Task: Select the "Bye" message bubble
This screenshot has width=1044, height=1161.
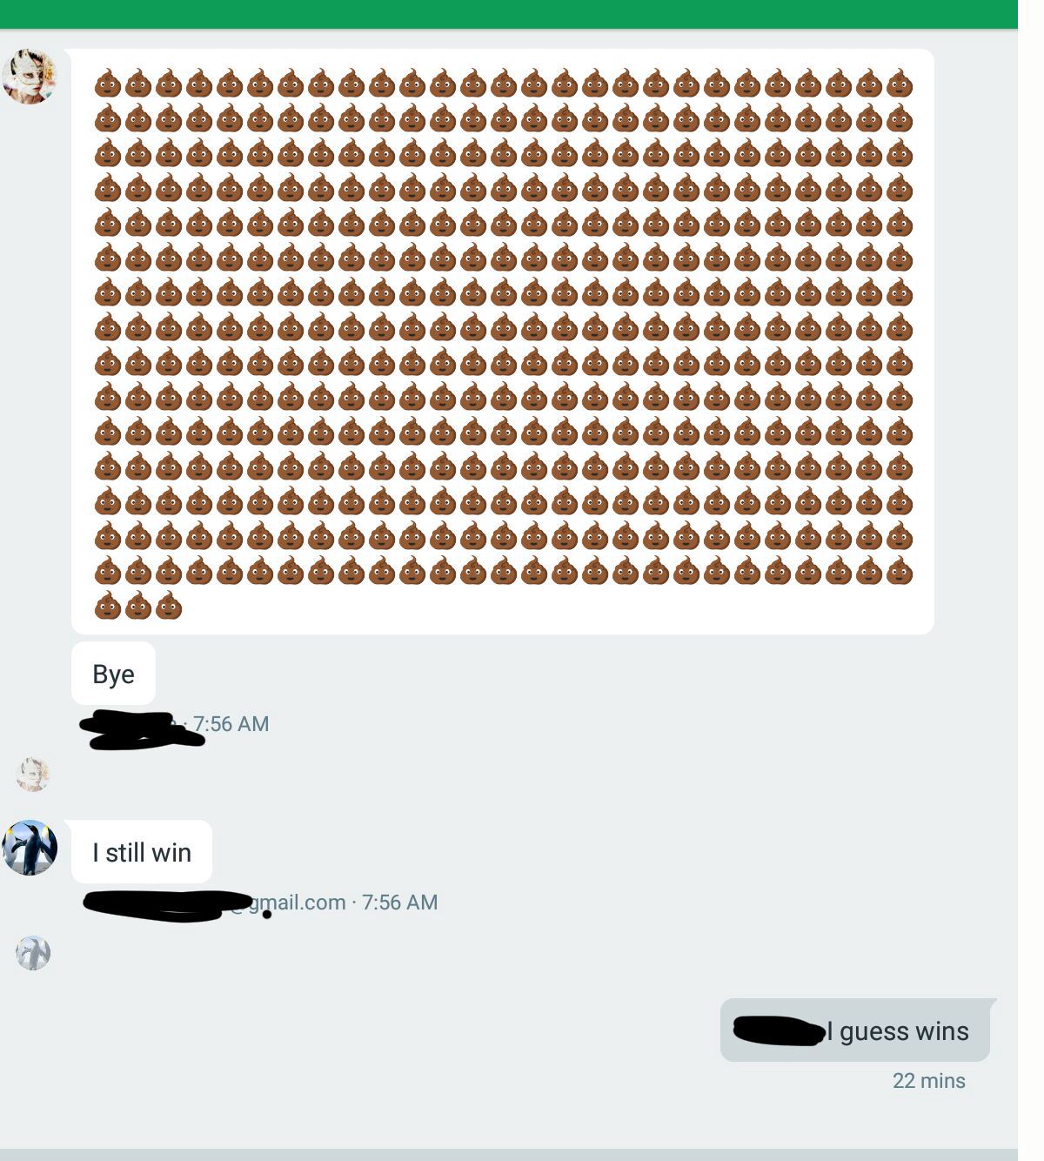Action: click(x=113, y=674)
